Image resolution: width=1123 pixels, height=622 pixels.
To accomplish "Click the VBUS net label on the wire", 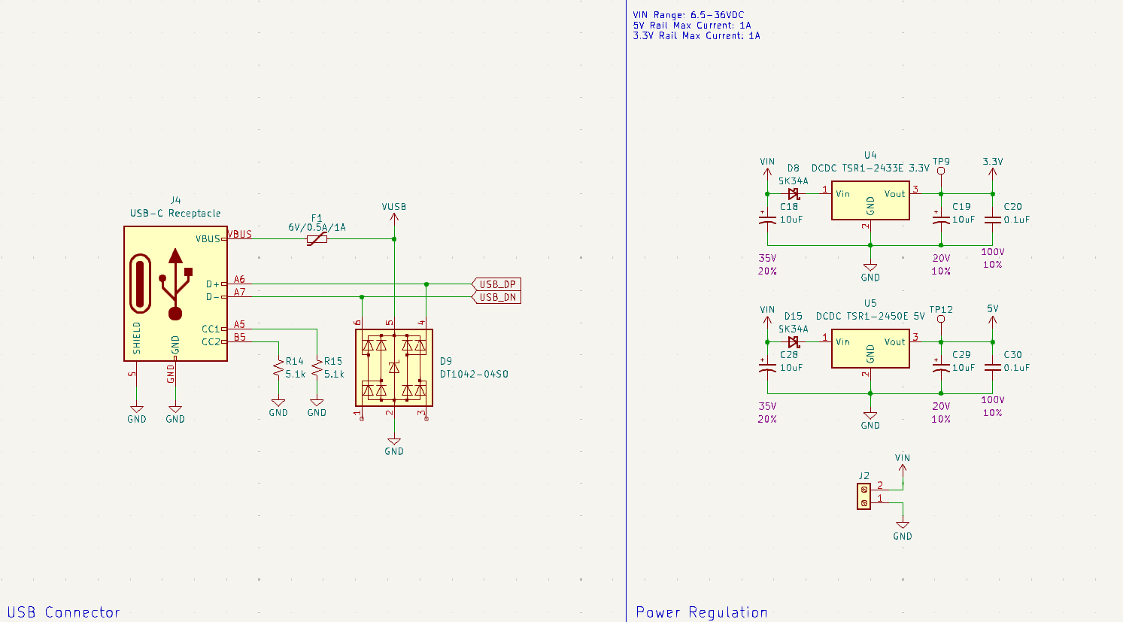I will coord(240,234).
